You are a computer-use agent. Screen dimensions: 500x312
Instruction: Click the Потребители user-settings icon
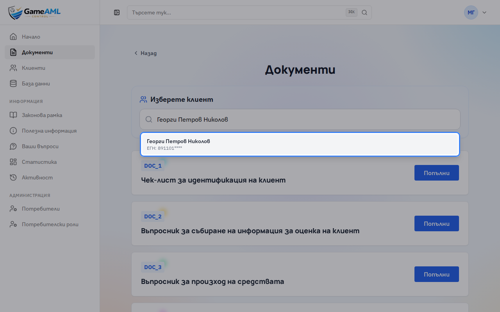coord(13,209)
